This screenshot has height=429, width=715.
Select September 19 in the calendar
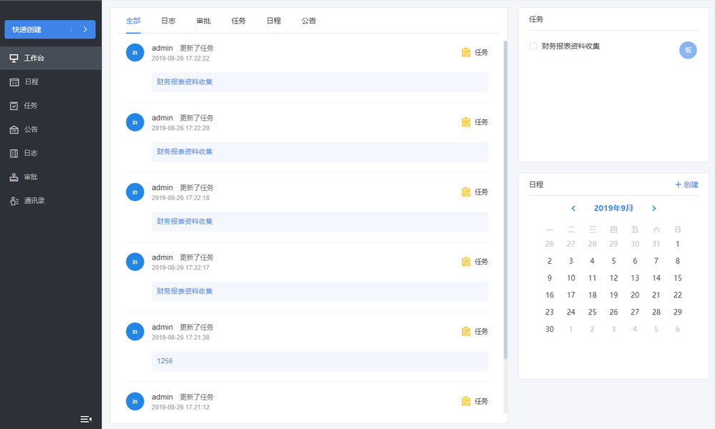(613, 295)
